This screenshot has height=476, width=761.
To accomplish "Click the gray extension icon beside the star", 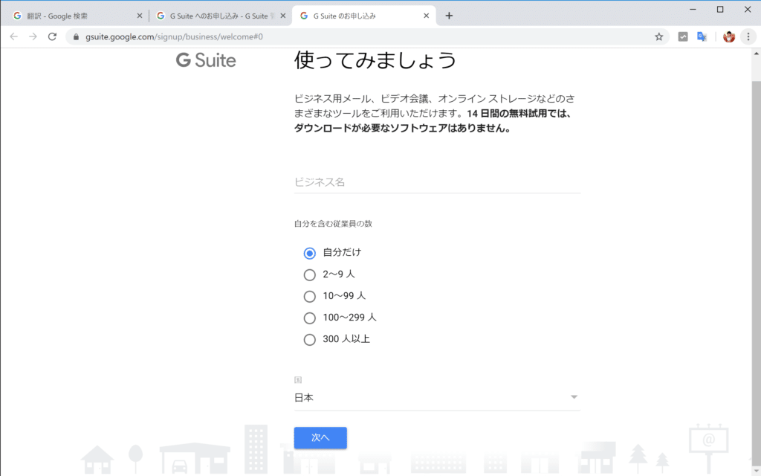I will 681,35.
